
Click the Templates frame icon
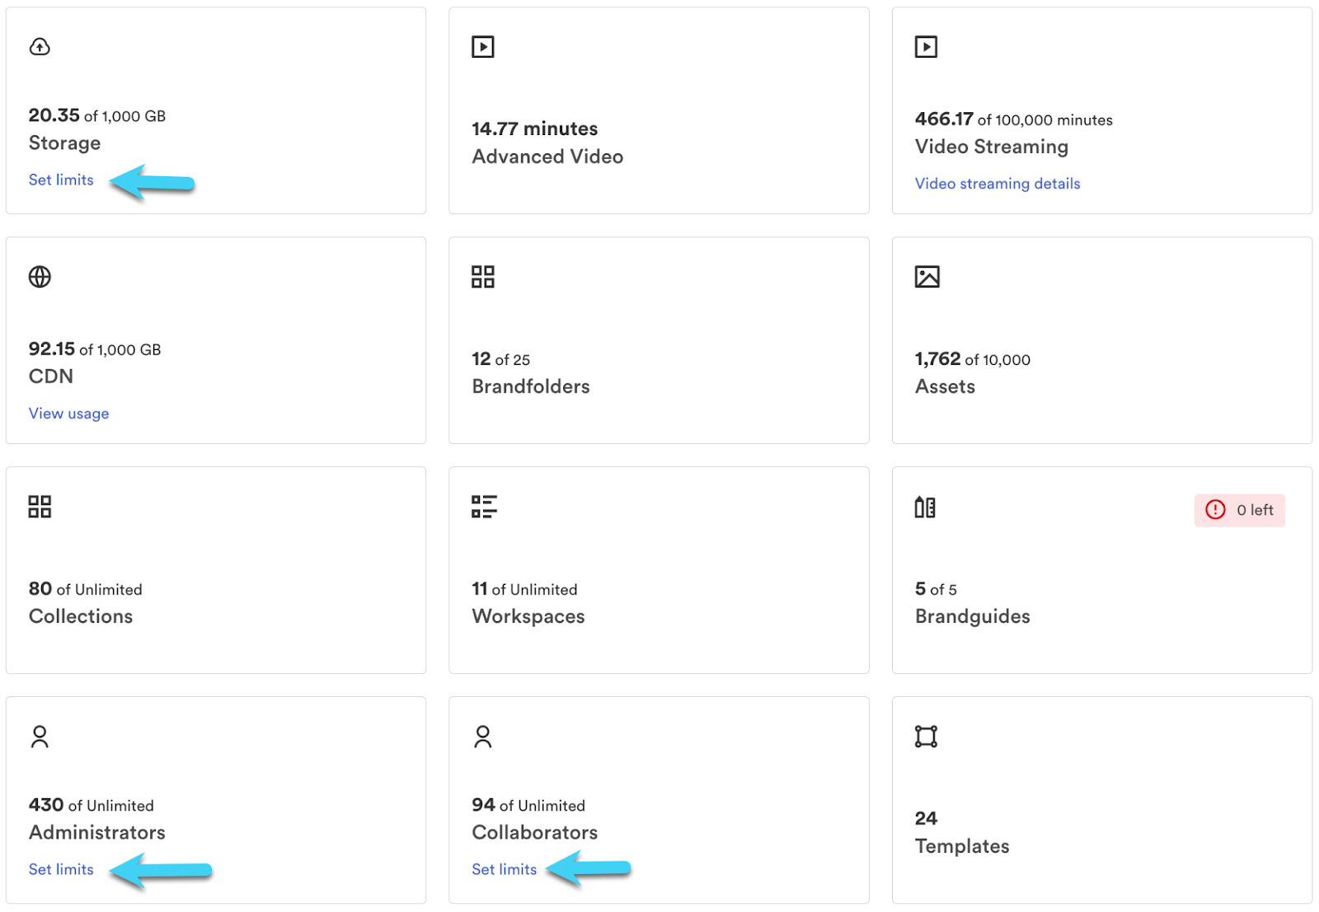[926, 737]
